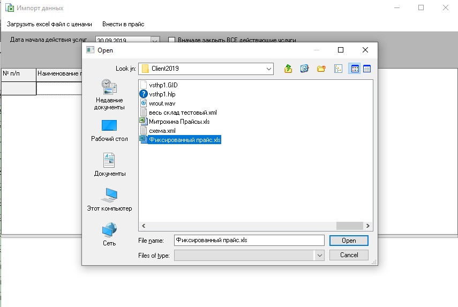The image size is (458, 307).
Task: Click the file list horizontal scrollbar thumb
Action: coord(350,226)
